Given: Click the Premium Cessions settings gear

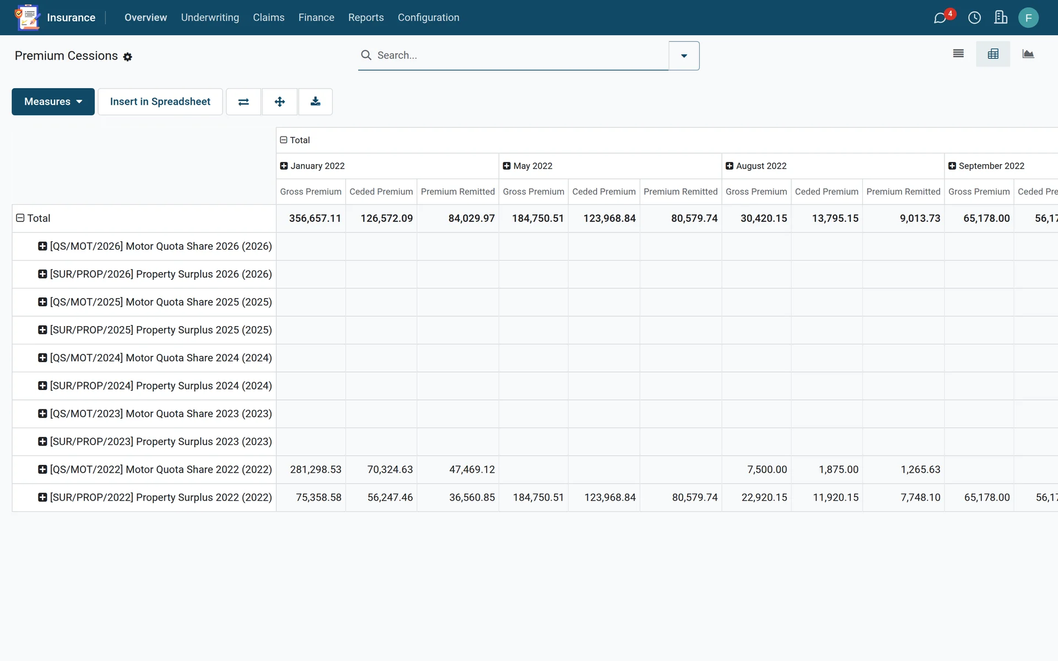Looking at the screenshot, I should [x=127, y=57].
